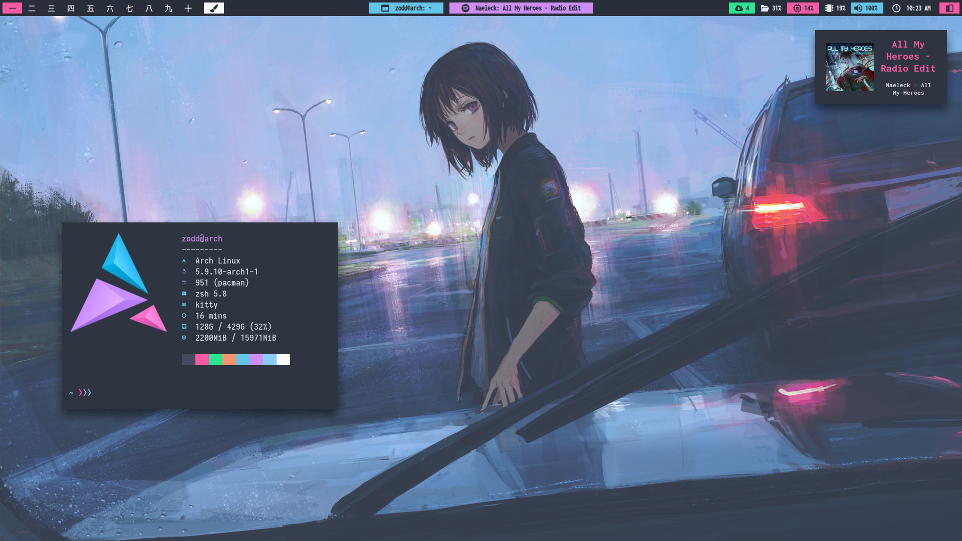Open the power menu door icon
The image size is (962, 541).
(949, 8)
